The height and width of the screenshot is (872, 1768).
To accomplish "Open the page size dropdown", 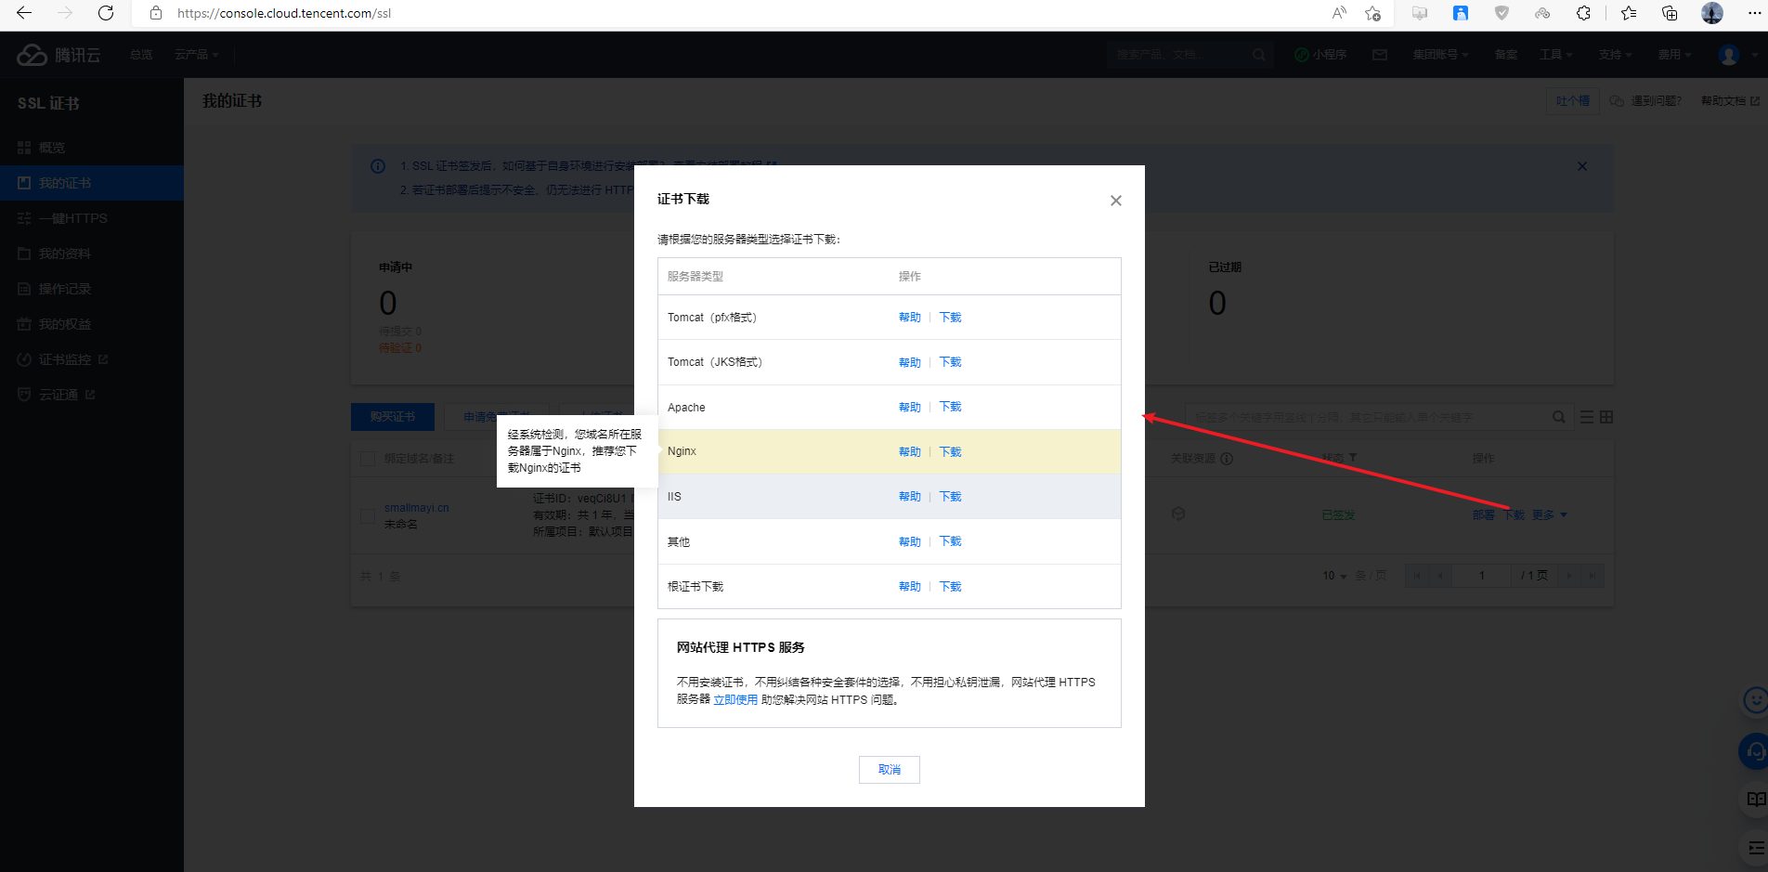I will pyautogui.click(x=1334, y=576).
